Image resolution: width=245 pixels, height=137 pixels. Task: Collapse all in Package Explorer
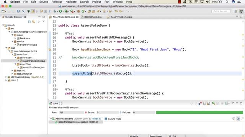click(x=29, y=22)
